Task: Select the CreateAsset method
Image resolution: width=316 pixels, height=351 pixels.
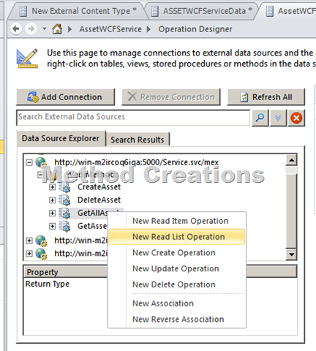Action: tap(99, 187)
